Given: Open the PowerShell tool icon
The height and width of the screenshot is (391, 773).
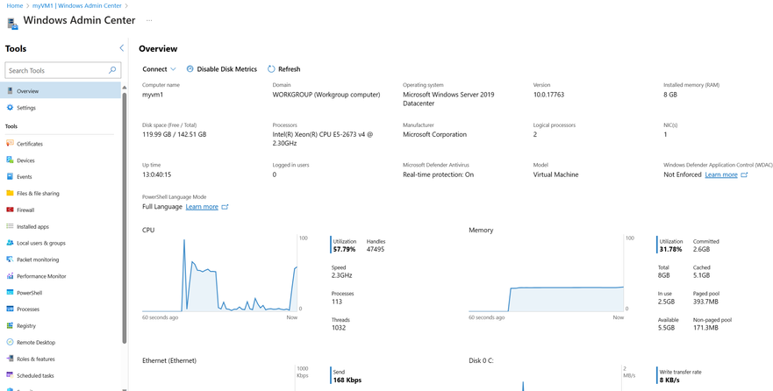Looking at the screenshot, I should pos(10,293).
